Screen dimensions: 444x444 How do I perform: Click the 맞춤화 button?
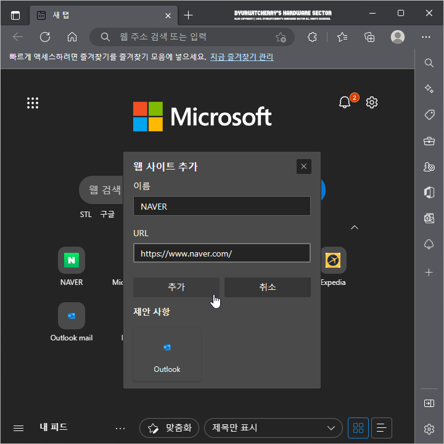[170, 428]
